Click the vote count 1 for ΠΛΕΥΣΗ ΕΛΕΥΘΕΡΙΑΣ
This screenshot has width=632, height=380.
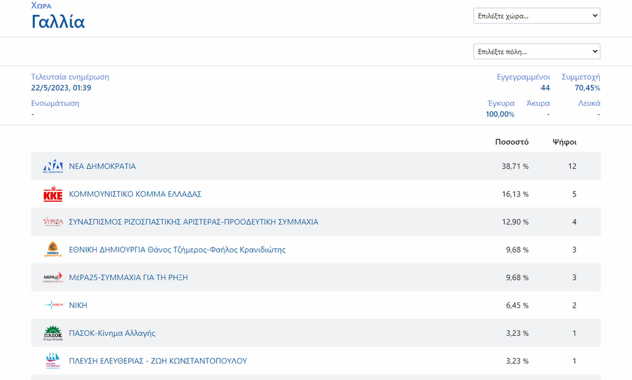tap(574, 361)
